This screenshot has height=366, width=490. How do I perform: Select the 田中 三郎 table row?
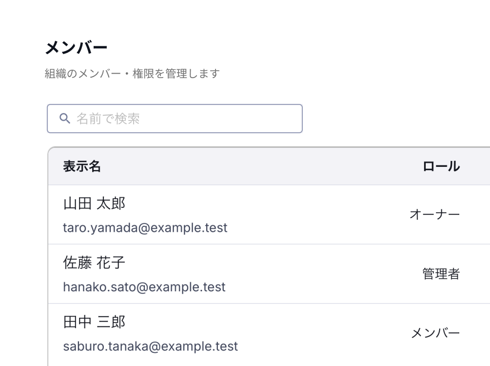(269, 333)
